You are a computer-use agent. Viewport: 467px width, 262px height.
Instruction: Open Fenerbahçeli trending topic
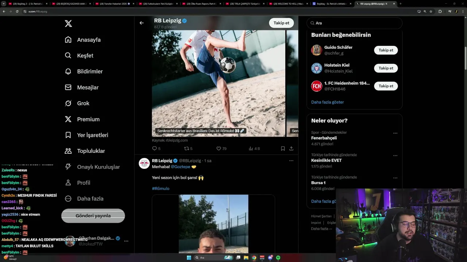point(324,138)
